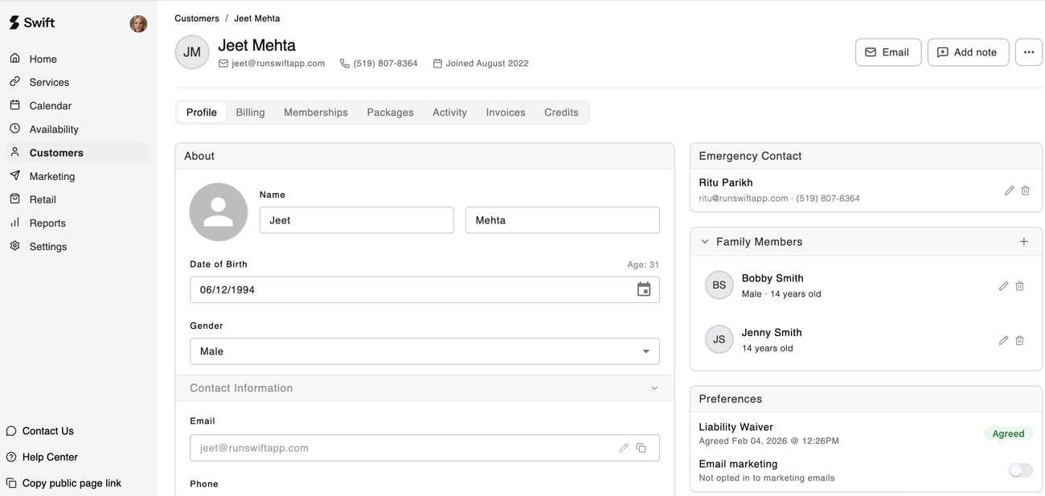The height and width of the screenshot is (496, 1045).
Task: Delete family member Jenny Smith
Action: coord(1019,340)
